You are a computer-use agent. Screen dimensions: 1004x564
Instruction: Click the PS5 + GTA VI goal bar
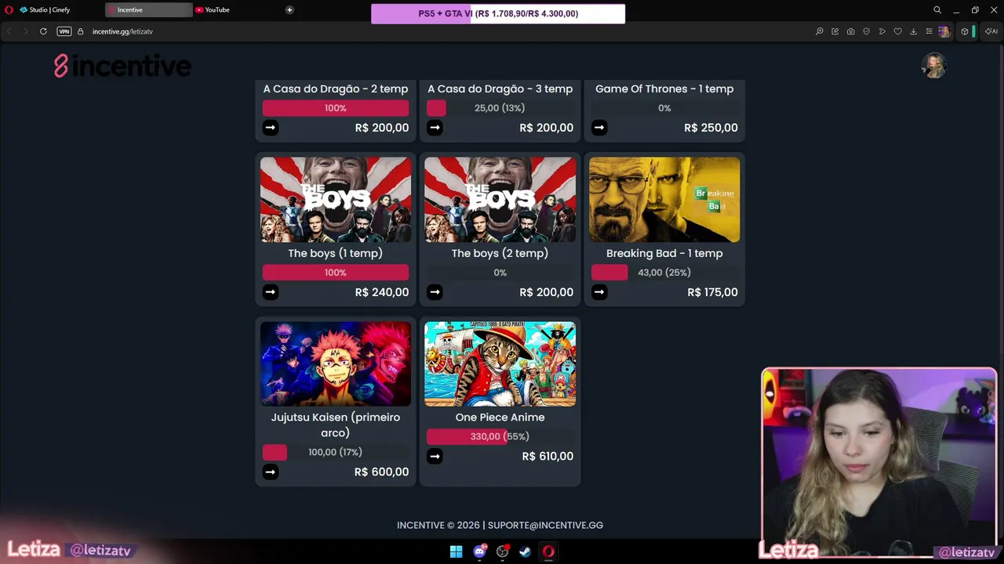click(498, 13)
